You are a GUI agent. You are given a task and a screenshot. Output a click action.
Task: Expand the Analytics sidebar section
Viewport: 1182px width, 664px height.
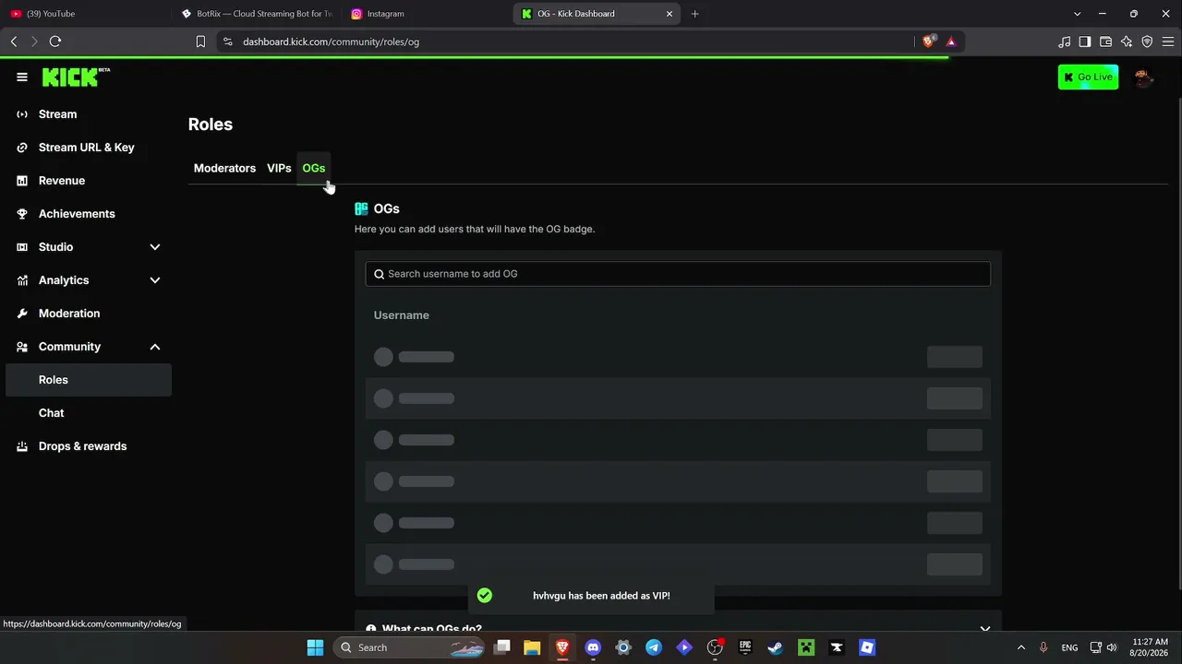(155, 280)
